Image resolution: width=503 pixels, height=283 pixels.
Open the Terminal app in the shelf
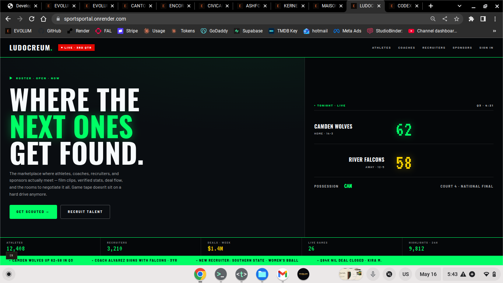point(221,274)
